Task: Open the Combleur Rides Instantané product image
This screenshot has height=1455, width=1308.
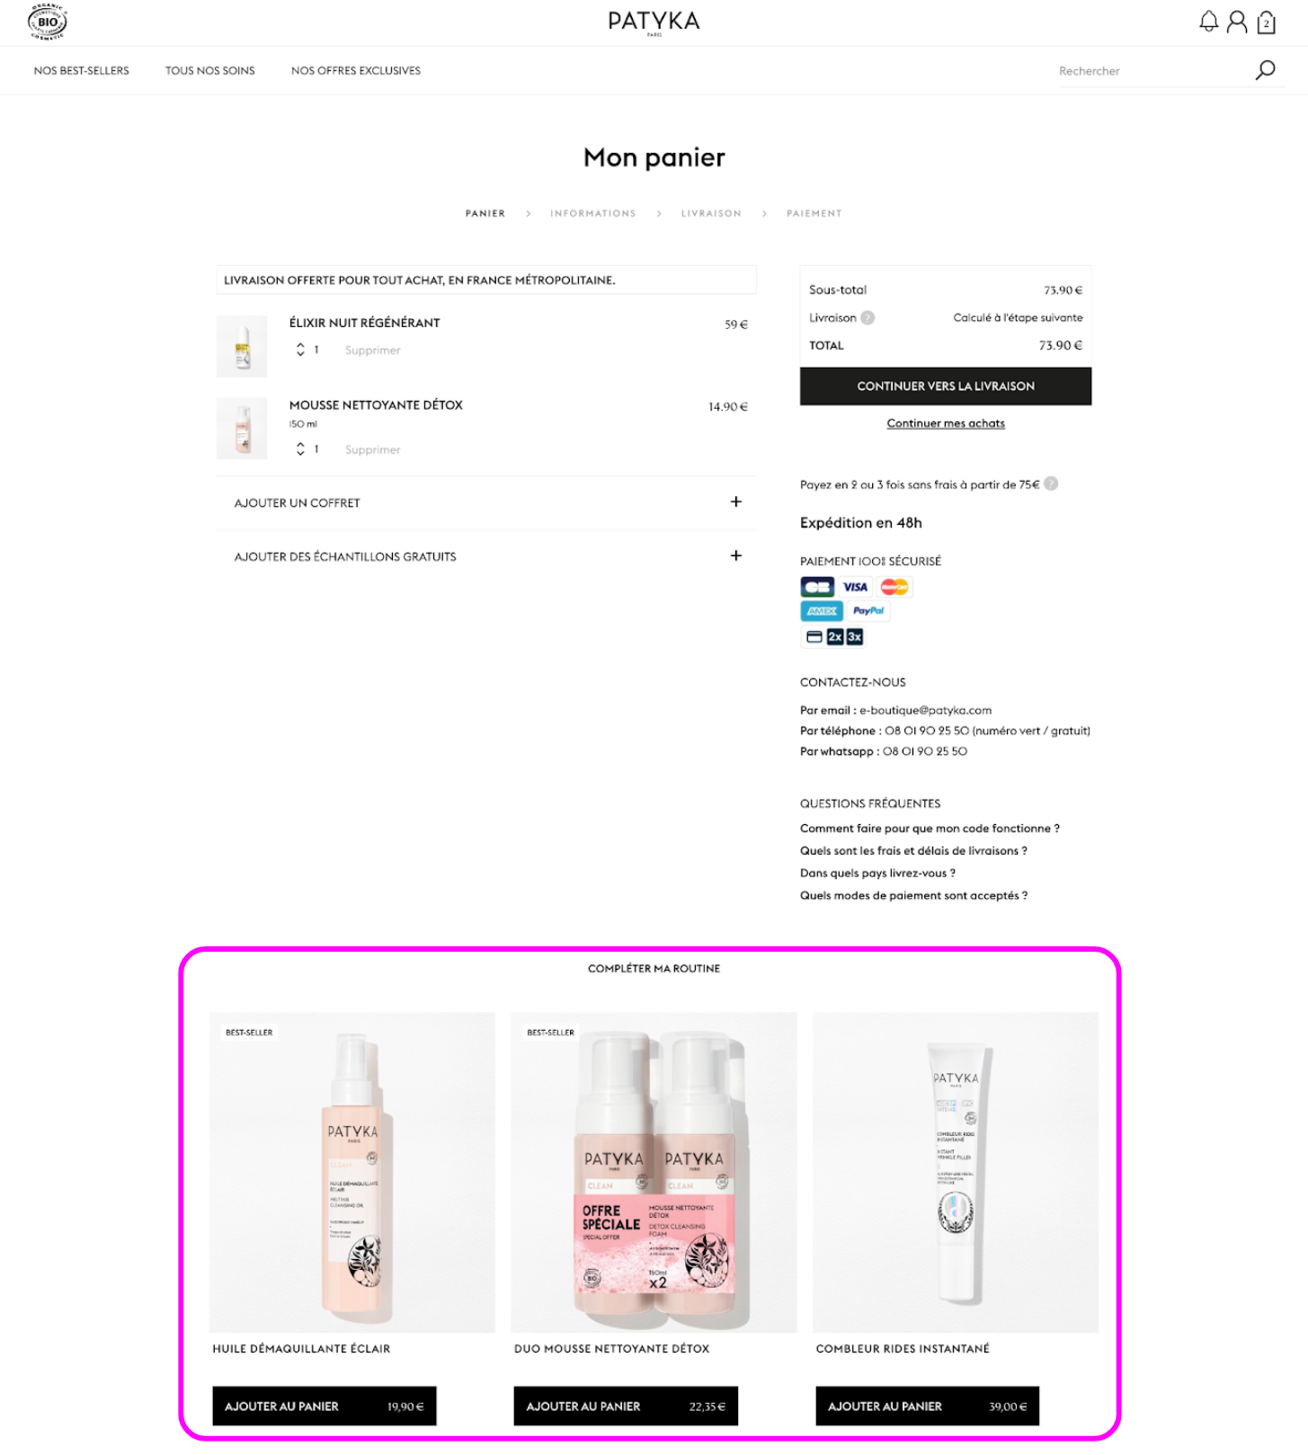Action: 956,1172
